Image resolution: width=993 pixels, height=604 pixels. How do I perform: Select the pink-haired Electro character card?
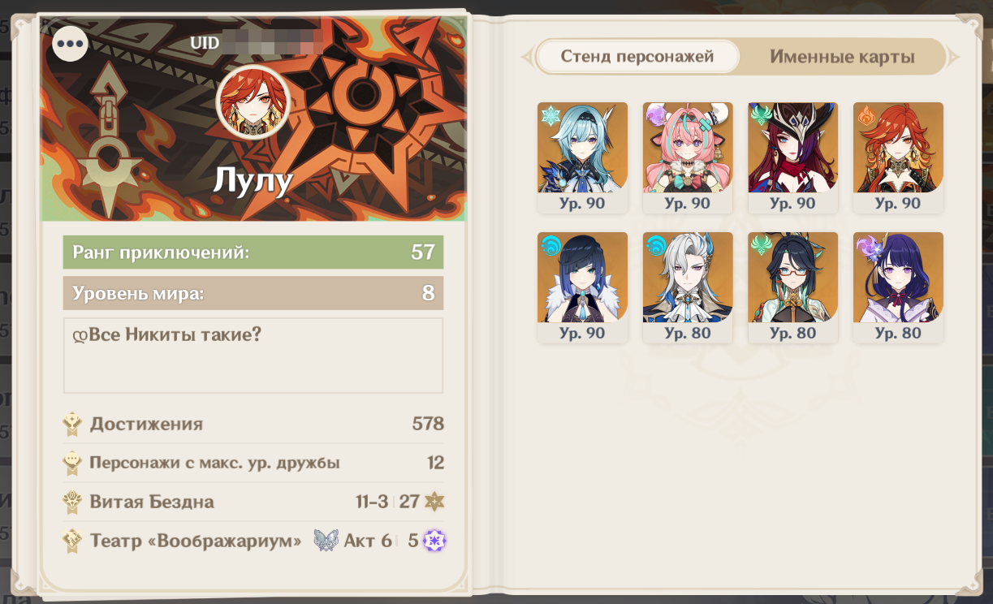tap(688, 157)
